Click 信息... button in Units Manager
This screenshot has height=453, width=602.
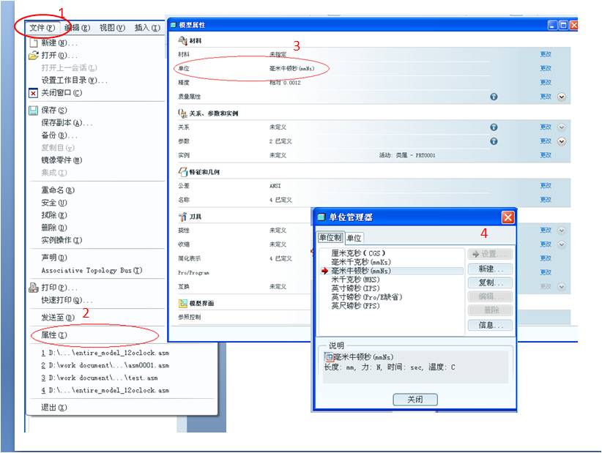pyautogui.click(x=490, y=325)
